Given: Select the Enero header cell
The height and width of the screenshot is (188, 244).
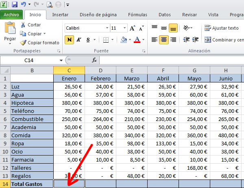Looking at the screenshot, I should (x=69, y=78).
